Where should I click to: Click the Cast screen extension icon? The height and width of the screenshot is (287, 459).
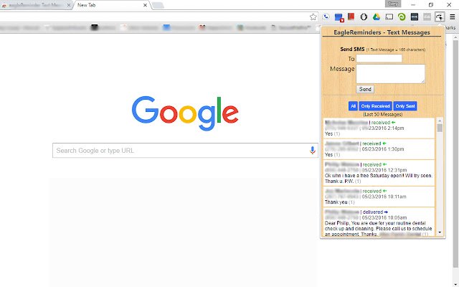[x=389, y=17]
